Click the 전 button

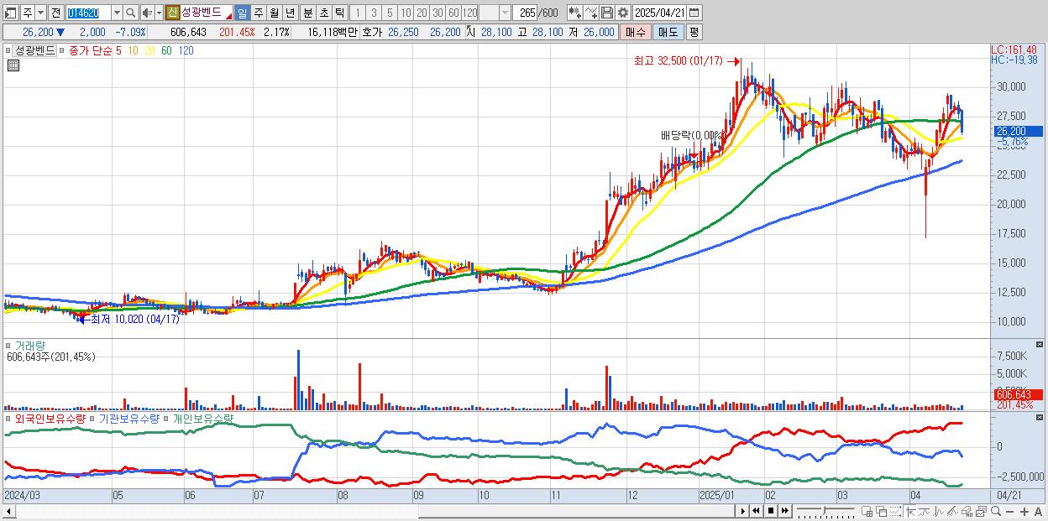pyautogui.click(x=55, y=13)
